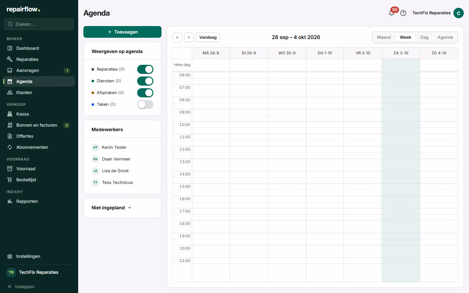469x293 pixels.
Task: Open the Bestellijst cart icon
Action: pos(10,180)
